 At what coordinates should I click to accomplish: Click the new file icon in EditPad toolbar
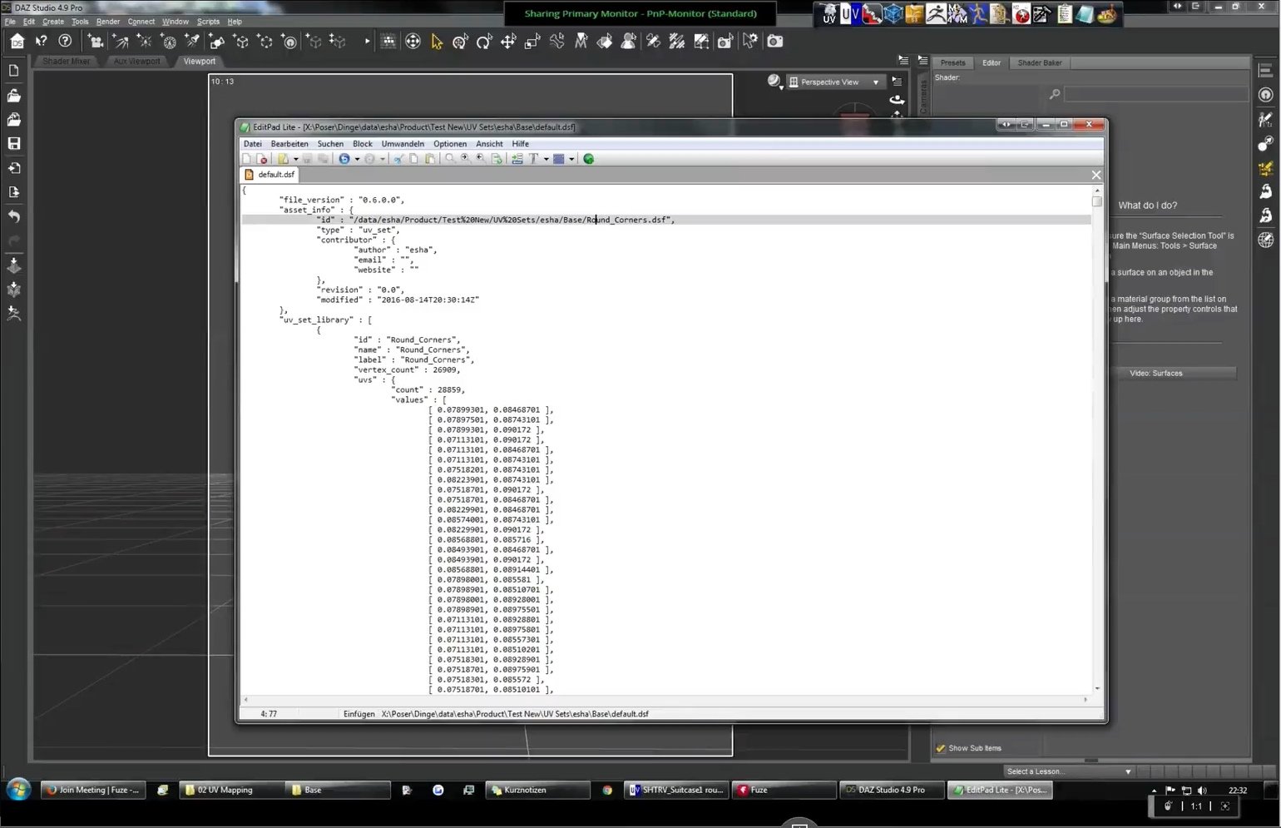[x=247, y=159]
